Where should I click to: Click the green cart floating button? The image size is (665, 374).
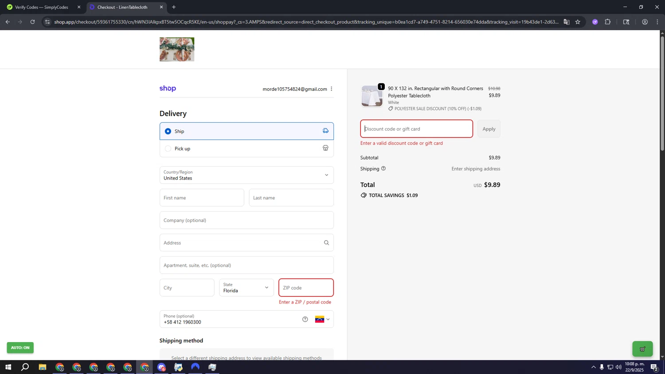pyautogui.click(x=642, y=349)
